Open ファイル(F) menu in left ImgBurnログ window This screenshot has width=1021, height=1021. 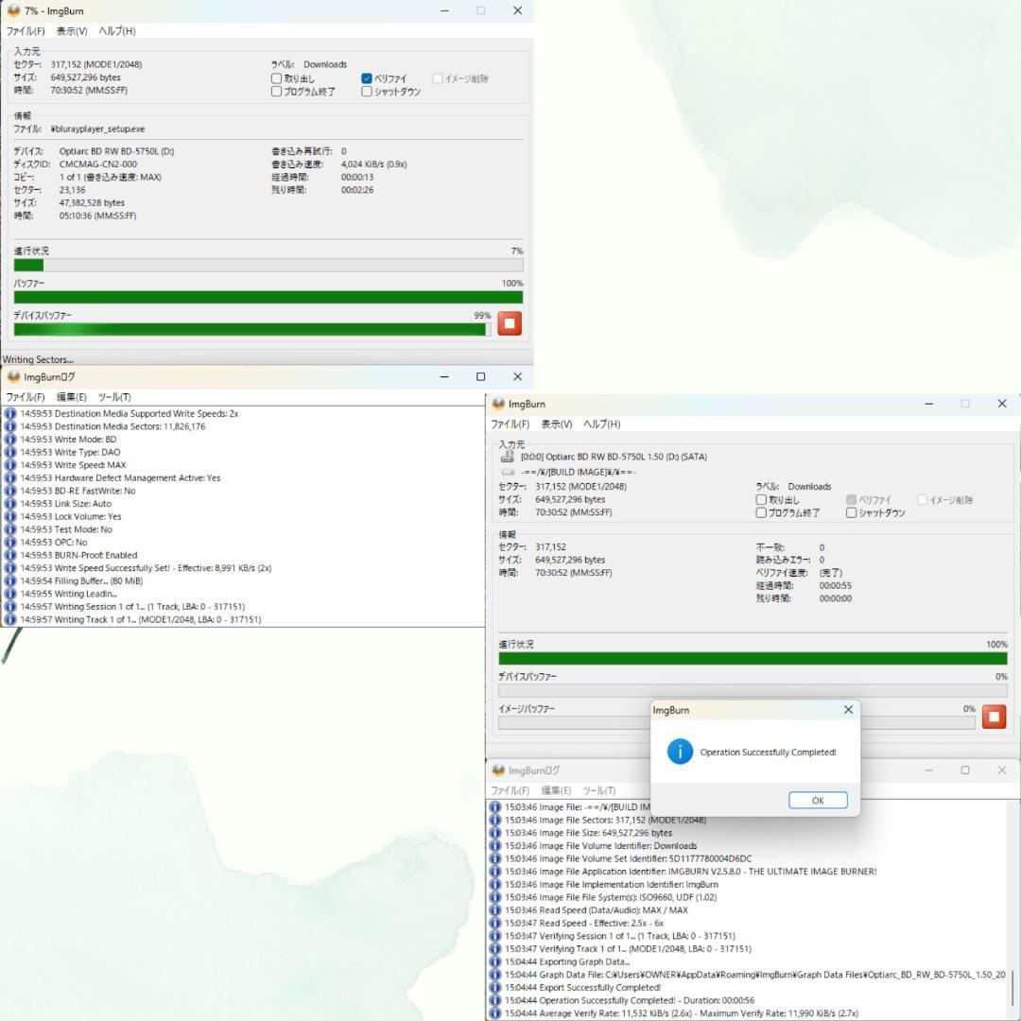point(26,396)
